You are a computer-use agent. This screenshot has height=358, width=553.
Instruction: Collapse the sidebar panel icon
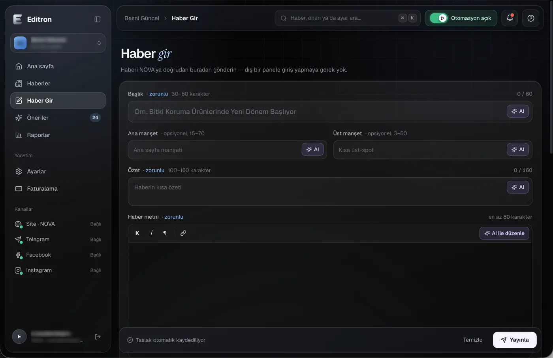pyautogui.click(x=98, y=19)
